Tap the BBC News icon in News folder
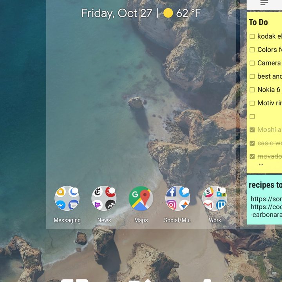Image resolution: width=282 pixels, height=282 pixels. 110,192
